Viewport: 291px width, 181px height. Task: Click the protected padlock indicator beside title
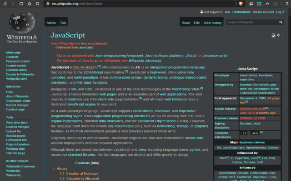273,35
